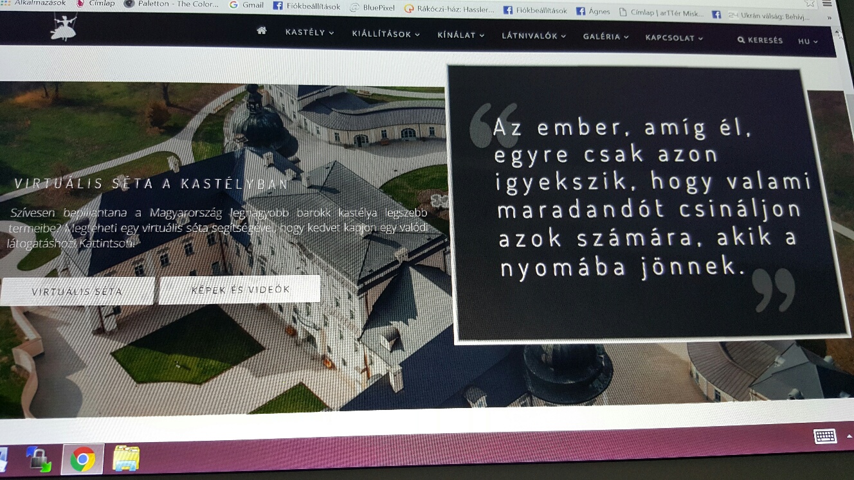854x480 pixels.
Task: Open the Címlap | arTTér Misk bookmark
Action: [x=660, y=13]
